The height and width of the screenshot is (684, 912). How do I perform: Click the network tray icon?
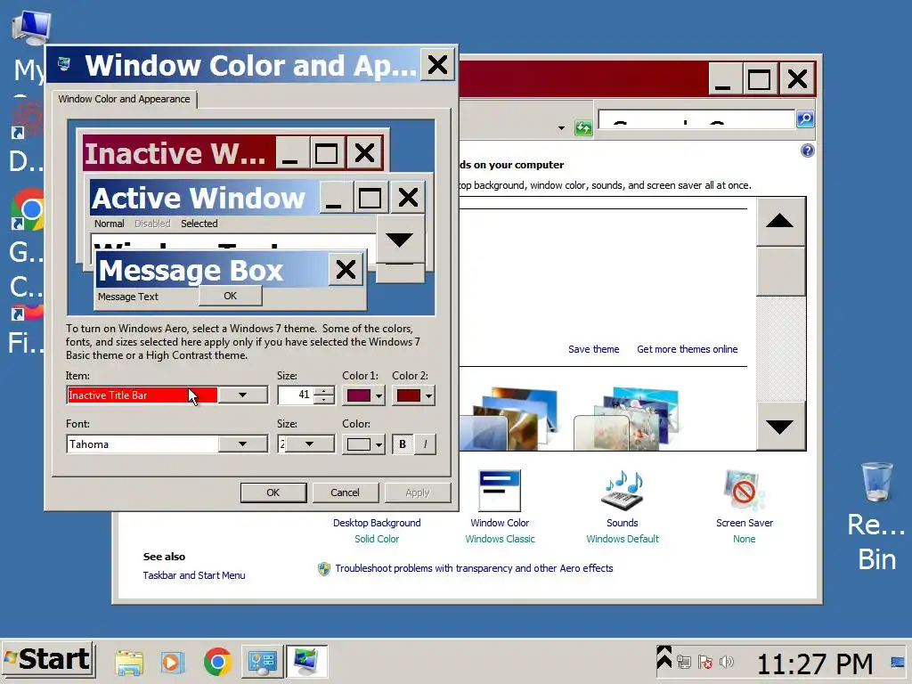[x=684, y=662]
